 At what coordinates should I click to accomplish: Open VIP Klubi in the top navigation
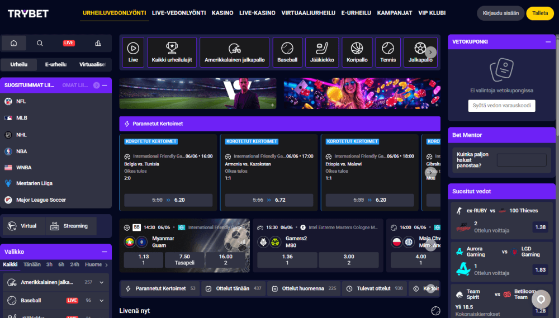point(432,13)
